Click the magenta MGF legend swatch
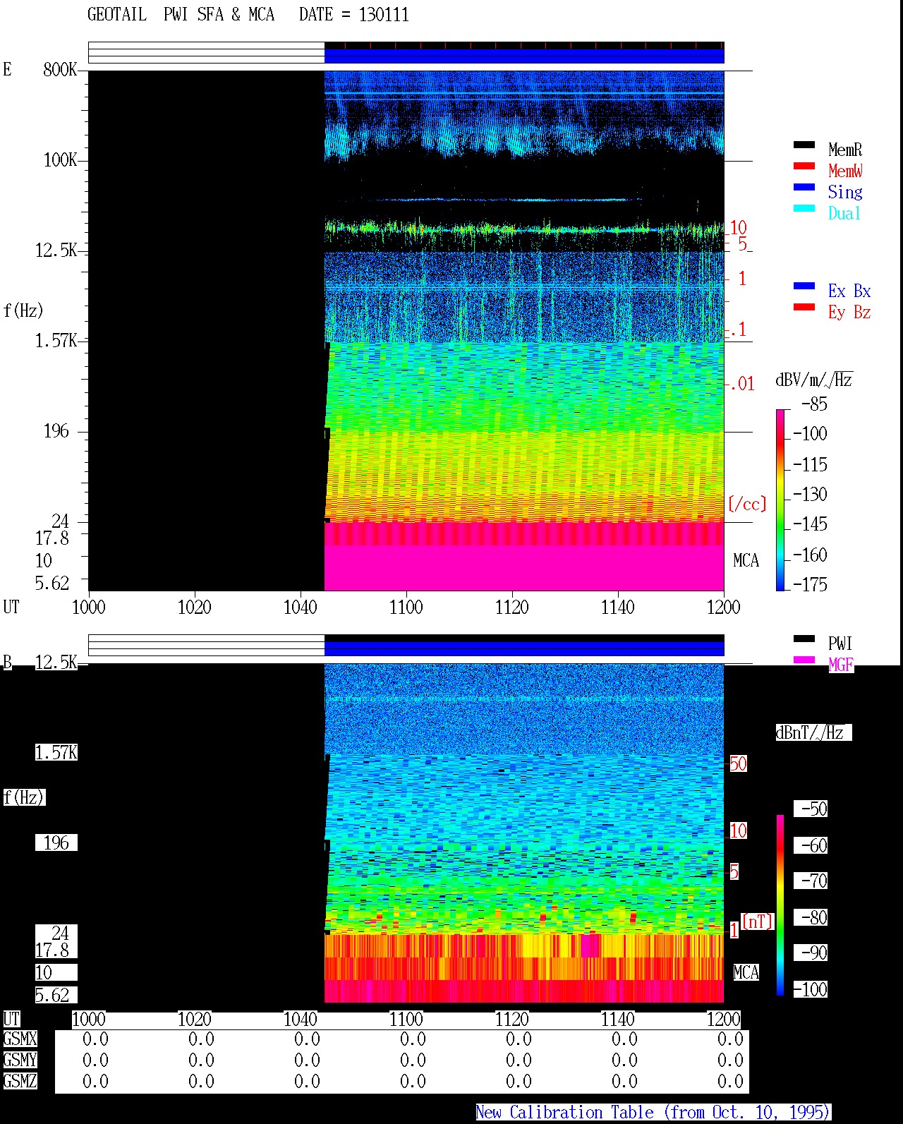903x1124 pixels. tap(804, 660)
